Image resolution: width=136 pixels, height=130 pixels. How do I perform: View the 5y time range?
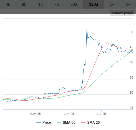pos(128,4)
